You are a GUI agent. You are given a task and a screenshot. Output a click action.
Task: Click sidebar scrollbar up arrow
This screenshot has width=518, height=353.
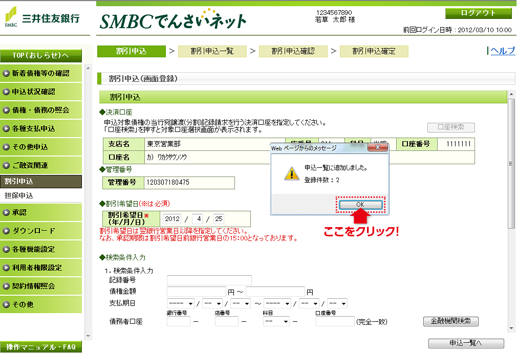pos(88,68)
